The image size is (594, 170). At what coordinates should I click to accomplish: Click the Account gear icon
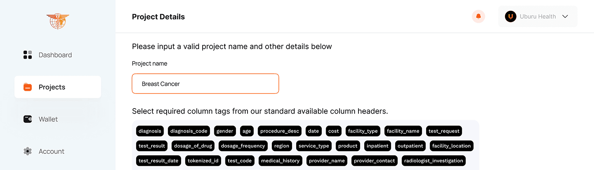(27, 151)
